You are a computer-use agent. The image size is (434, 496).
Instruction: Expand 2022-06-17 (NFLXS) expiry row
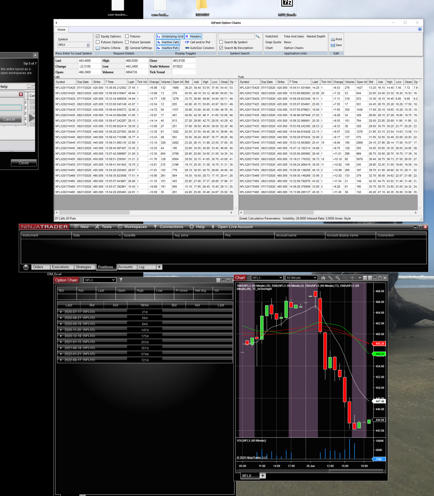tap(62, 360)
